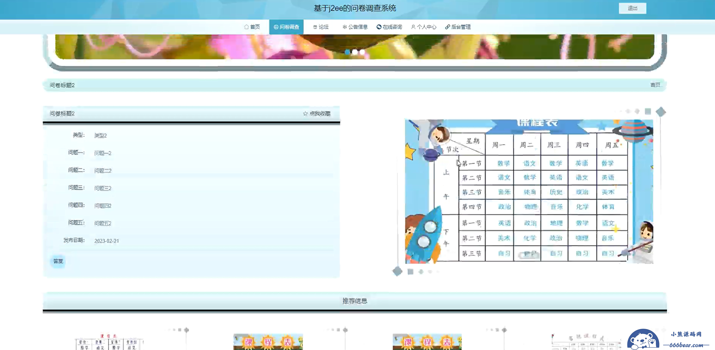Click 点我收藏 to favorite the survey
This screenshot has width=715, height=350.
pos(320,113)
